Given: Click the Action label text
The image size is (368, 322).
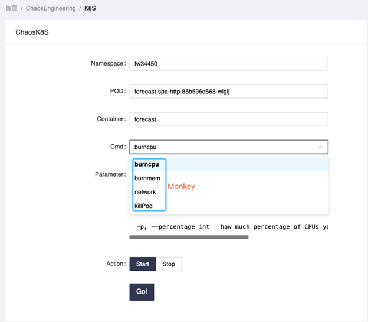Looking at the screenshot, I should pos(115,264).
